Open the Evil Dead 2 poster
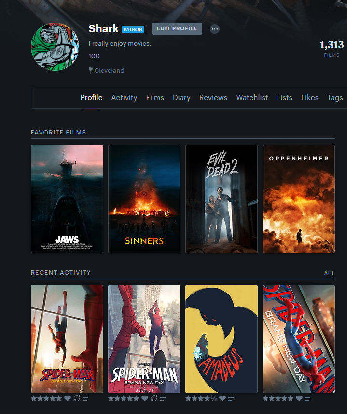The image size is (347, 414). 222,199
